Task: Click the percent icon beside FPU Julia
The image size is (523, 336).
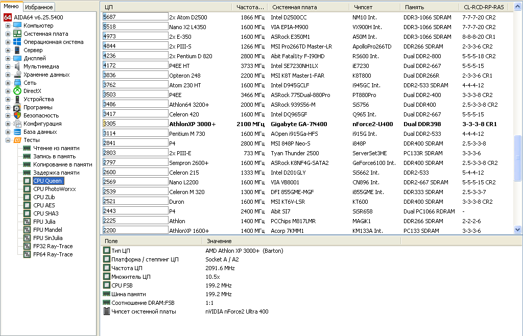Action: point(27,222)
